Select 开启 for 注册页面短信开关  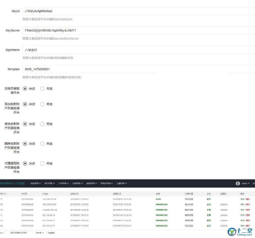click(42, 89)
